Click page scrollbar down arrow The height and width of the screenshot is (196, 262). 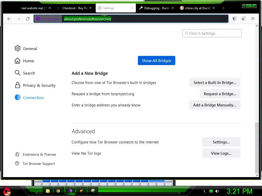[x=257, y=175]
